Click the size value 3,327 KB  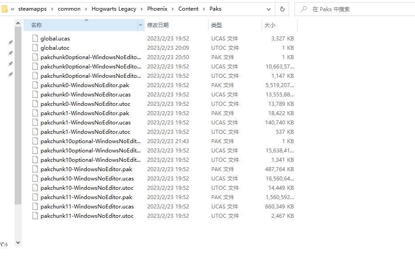[x=282, y=38]
